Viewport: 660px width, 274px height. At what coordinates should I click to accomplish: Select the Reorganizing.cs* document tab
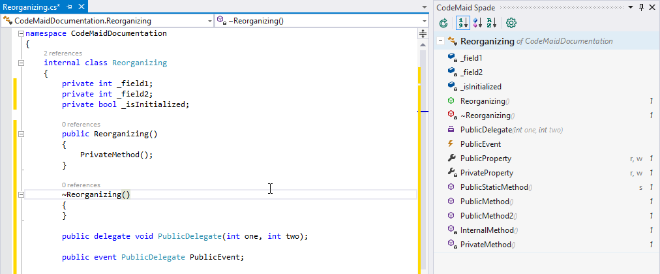coord(31,7)
